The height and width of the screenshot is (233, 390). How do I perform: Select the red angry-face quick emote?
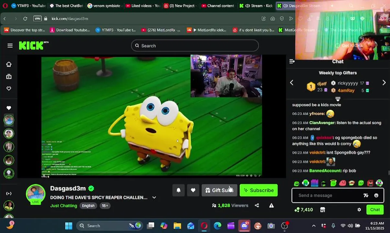pos(370,183)
